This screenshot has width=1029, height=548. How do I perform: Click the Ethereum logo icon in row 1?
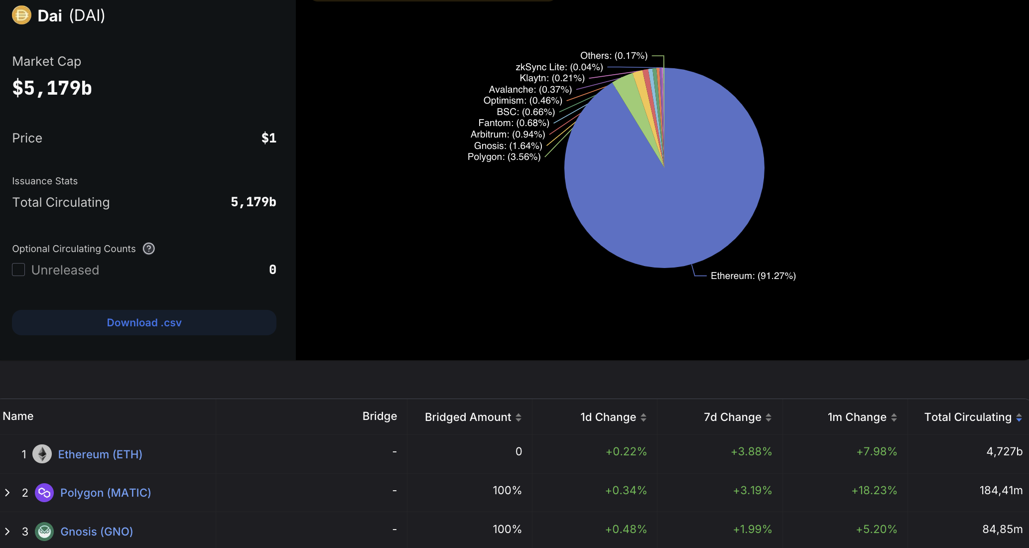click(x=42, y=454)
